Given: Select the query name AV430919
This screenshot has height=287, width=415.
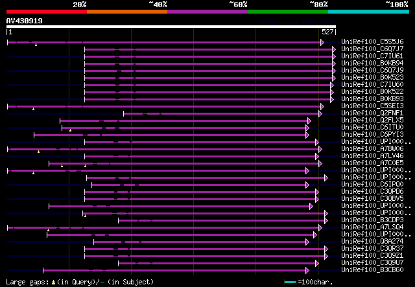Looking at the screenshot, I should coord(25,21).
